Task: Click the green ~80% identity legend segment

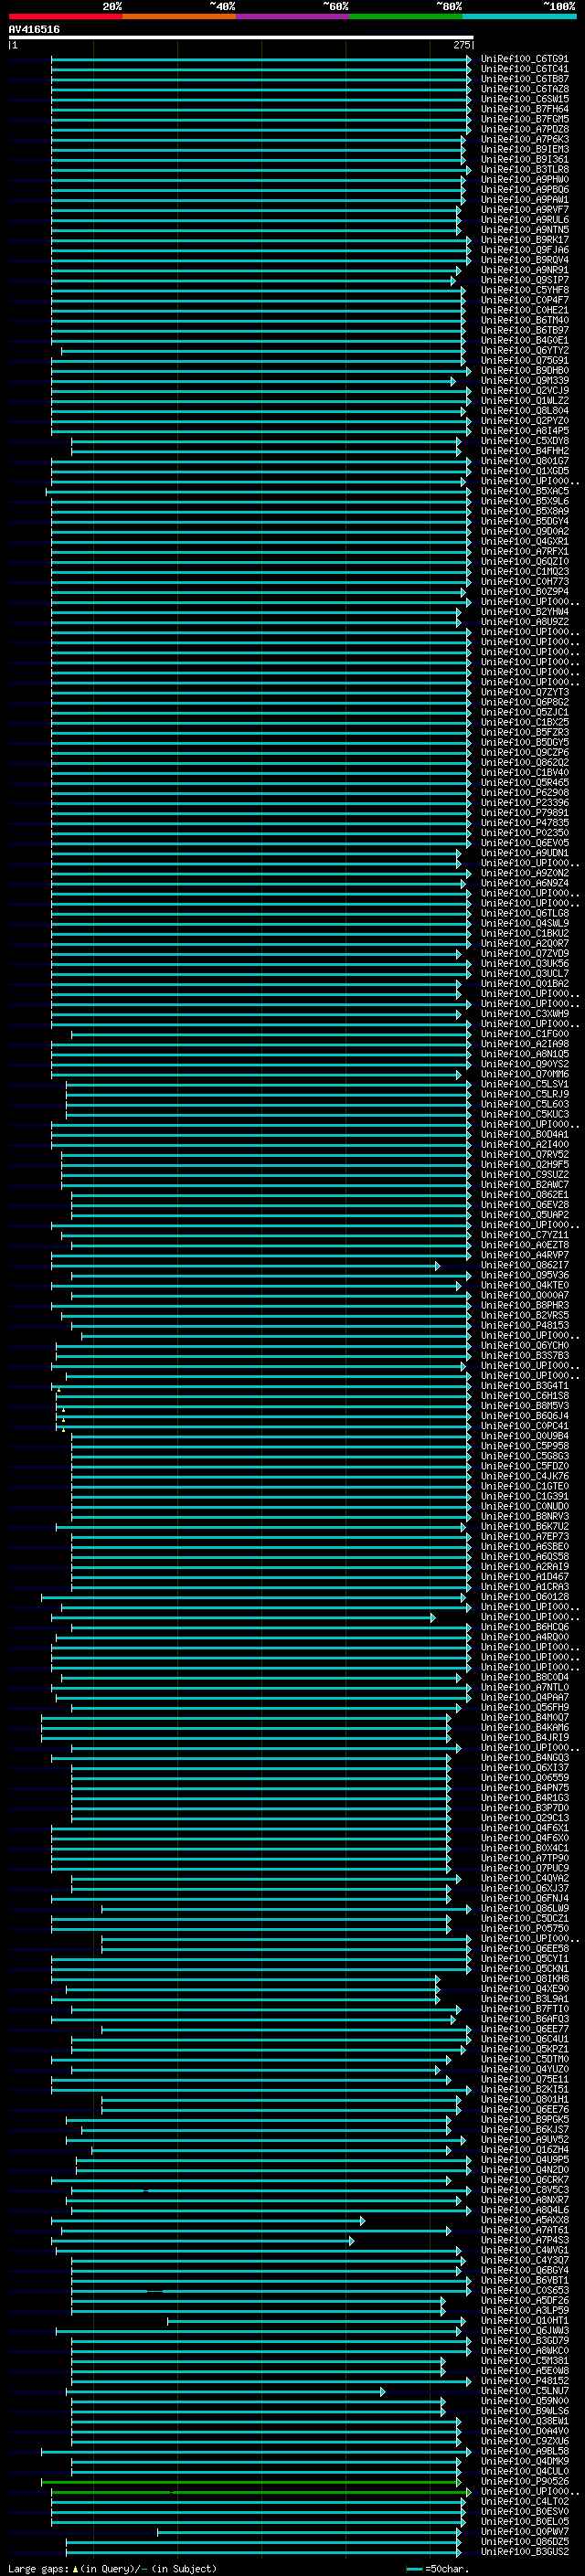Action: click(406, 16)
